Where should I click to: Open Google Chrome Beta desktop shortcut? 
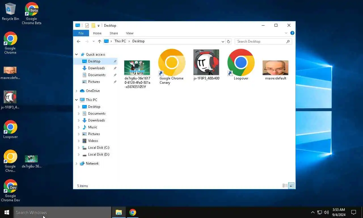click(x=31, y=13)
